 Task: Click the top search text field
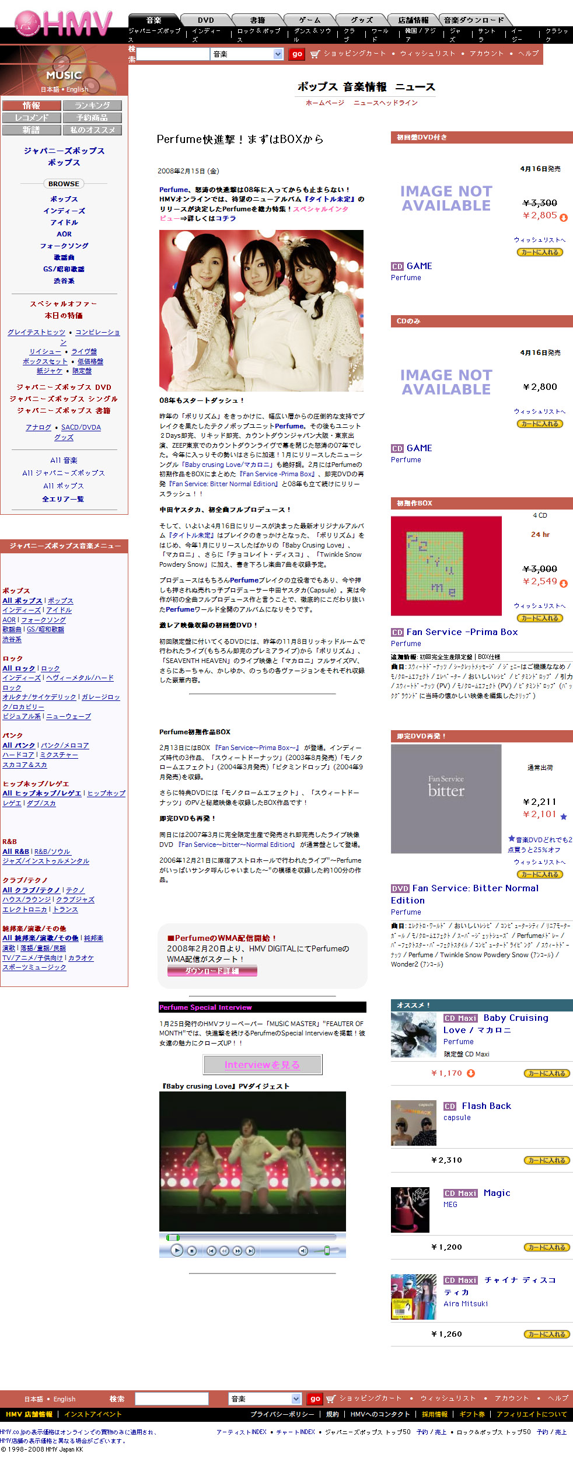coord(173,54)
